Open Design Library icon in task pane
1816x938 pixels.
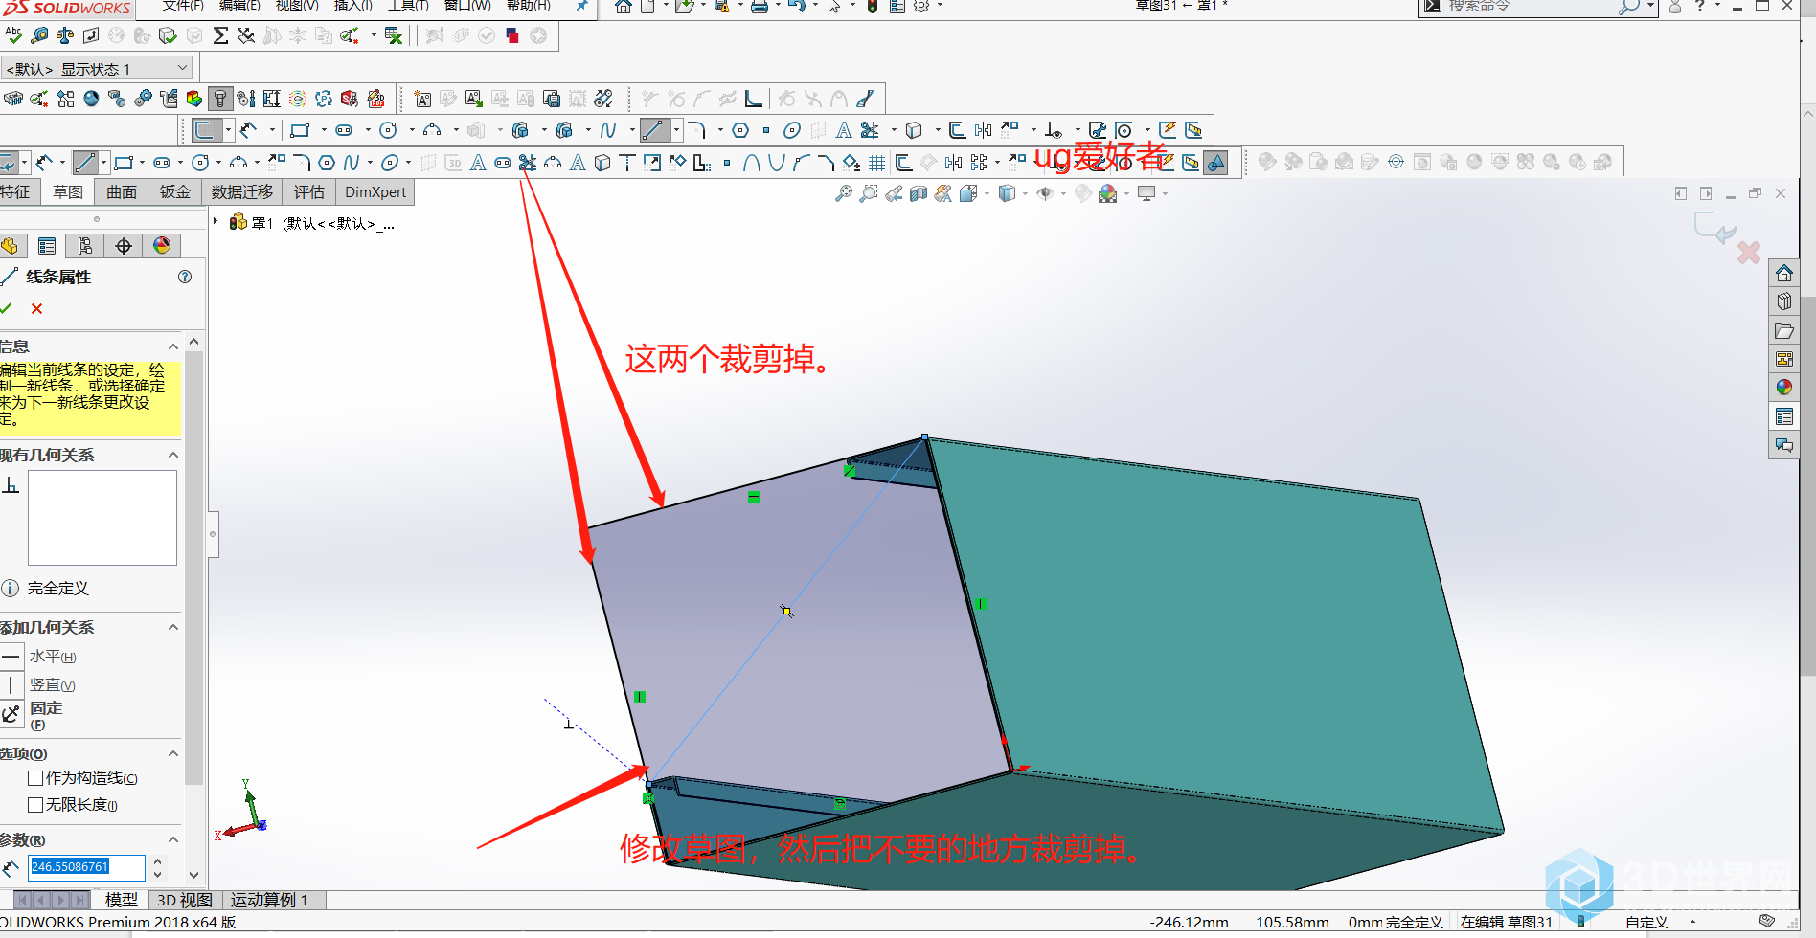click(x=1783, y=301)
